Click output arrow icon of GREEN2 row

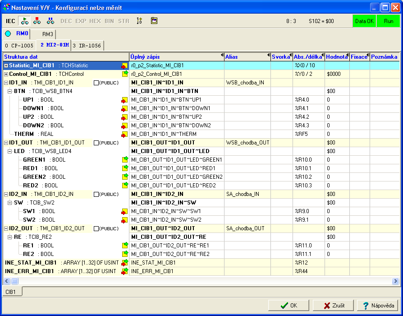click(125, 177)
